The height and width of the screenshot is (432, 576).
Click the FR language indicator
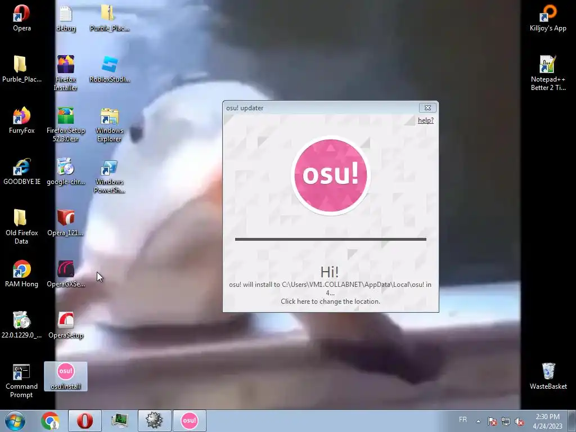[x=463, y=420]
